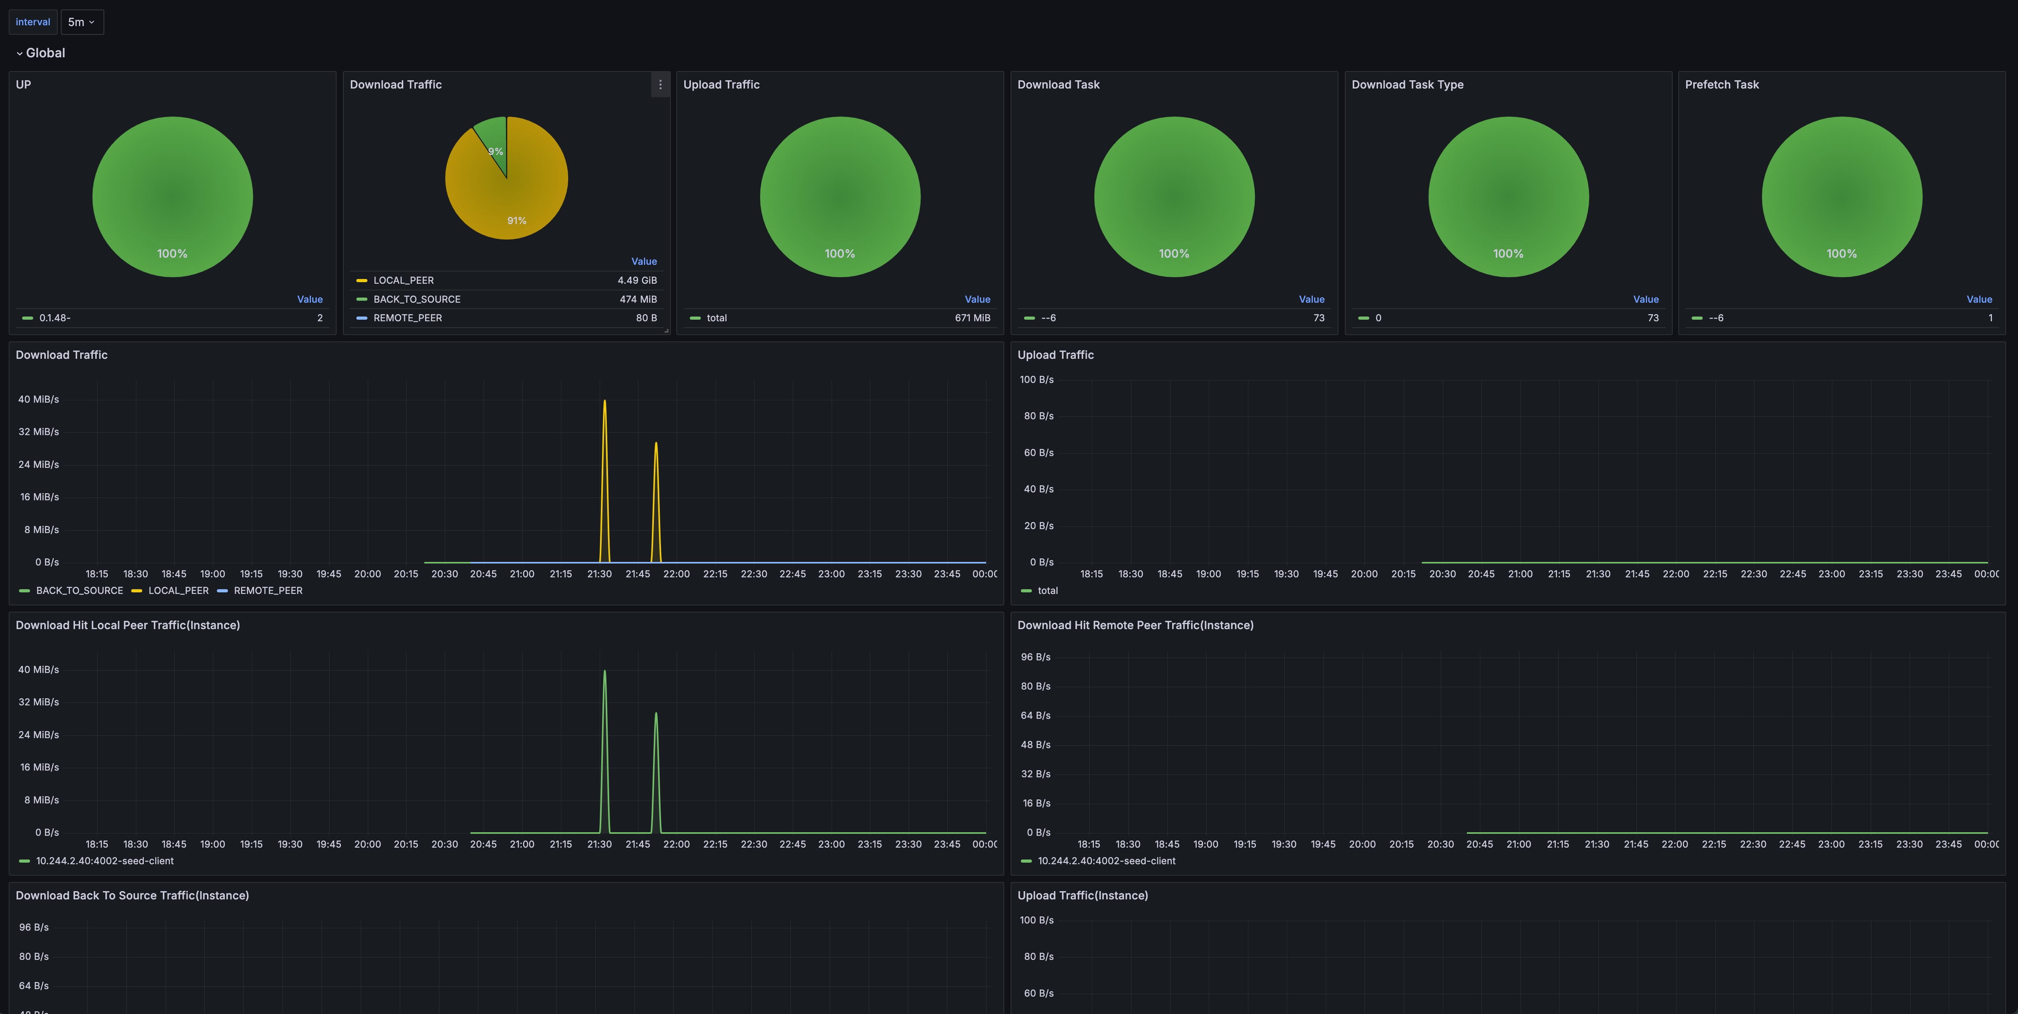Toggle total series in Upload Traffic graph legend
Screen dimensions: 2018x1014
[x=1047, y=591]
